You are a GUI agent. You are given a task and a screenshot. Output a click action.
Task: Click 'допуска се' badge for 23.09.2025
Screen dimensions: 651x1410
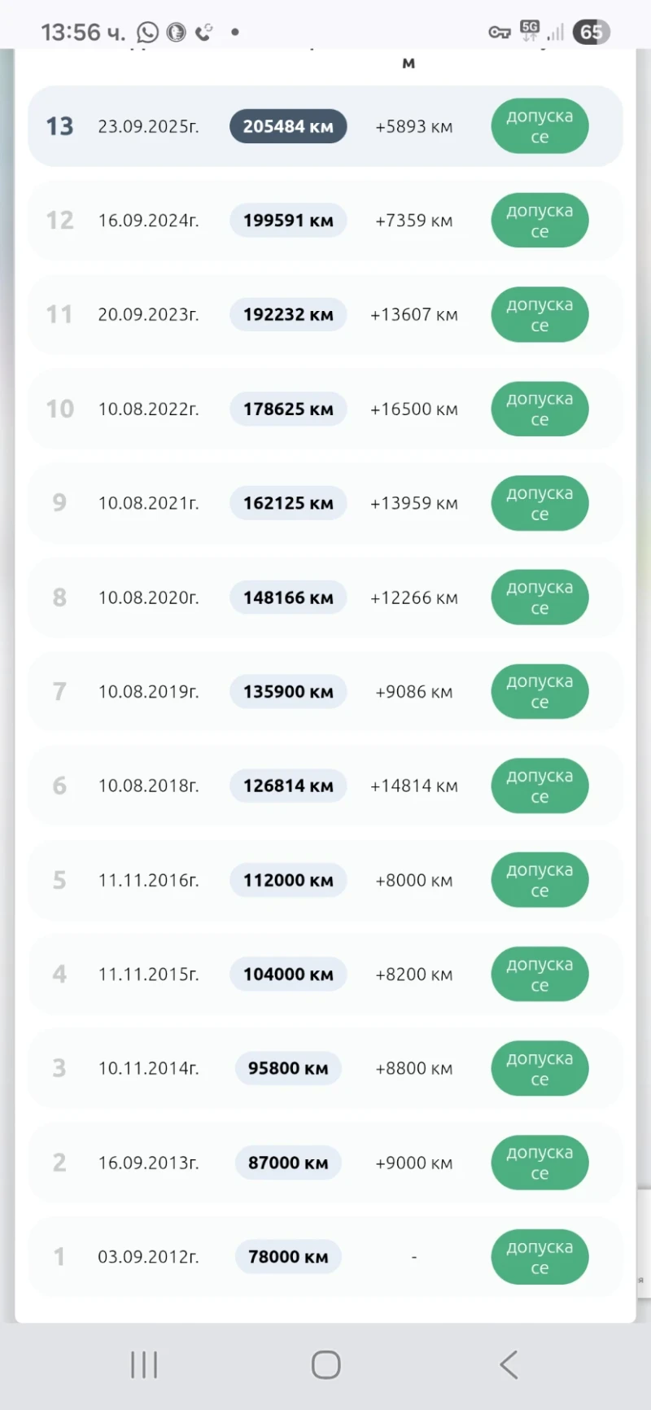tap(540, 126)
